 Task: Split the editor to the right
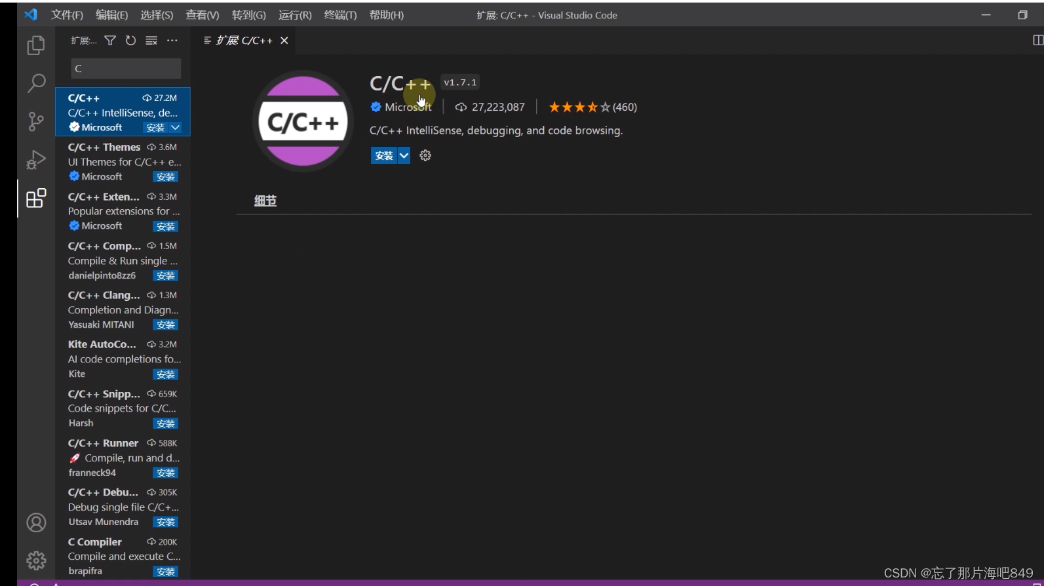(1038, 41)
